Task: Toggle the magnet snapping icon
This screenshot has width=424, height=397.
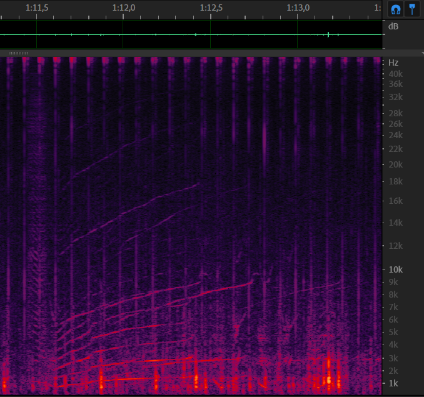Action: [x=396, y=9]
